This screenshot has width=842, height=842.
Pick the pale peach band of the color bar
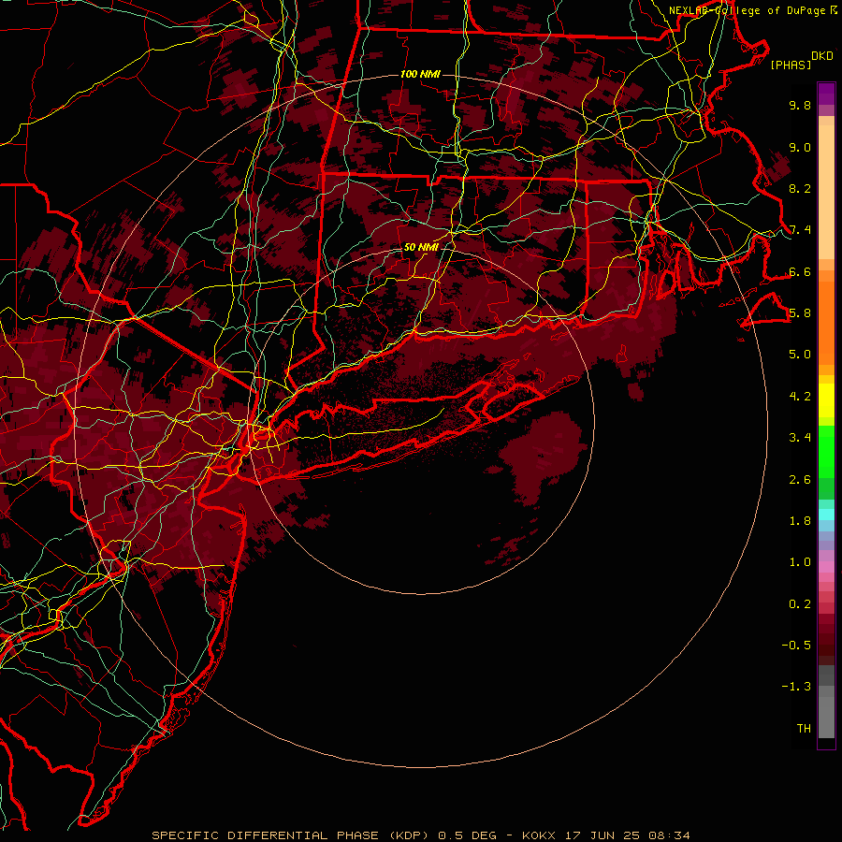click(x=826, y=192)
